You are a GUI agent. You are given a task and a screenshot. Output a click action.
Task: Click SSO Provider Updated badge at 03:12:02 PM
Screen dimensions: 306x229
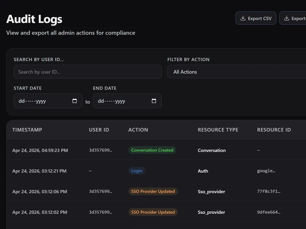[x=153, y=212]
